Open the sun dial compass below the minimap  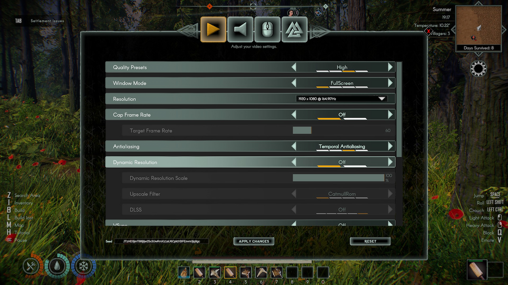[x=478, y=68]
